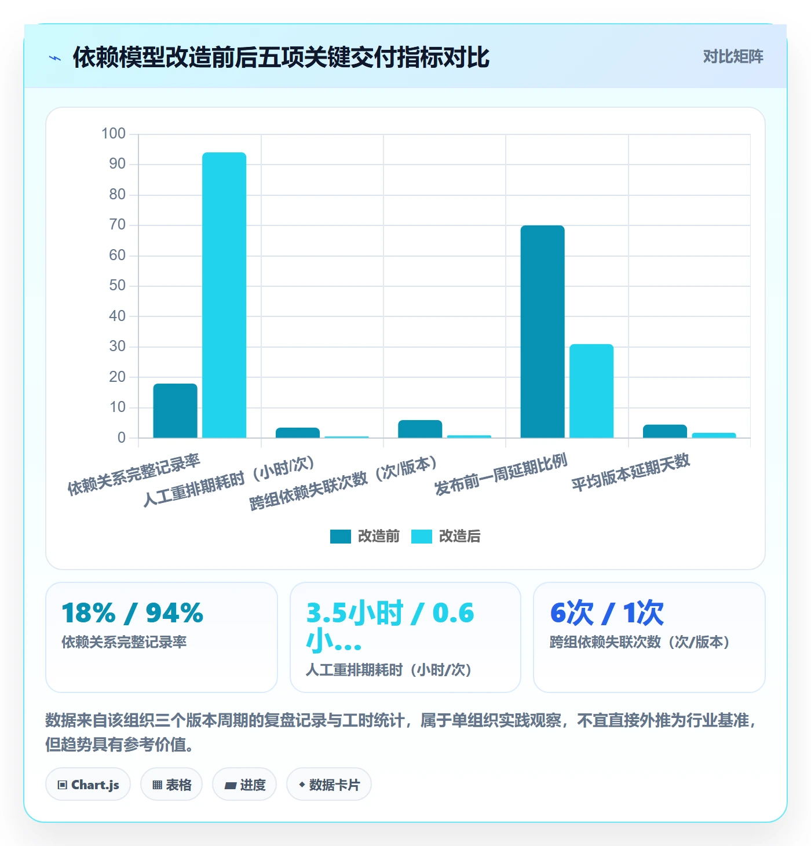The image size is (811, 846).
Task: Click the 人工重排期耗时（小时/次）axis label
Action: [x=229, y=482]
